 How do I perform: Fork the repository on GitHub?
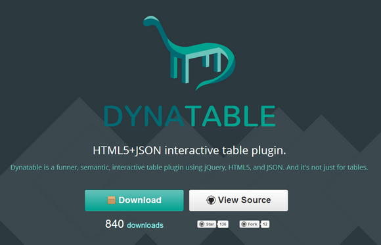click(249, 224)
